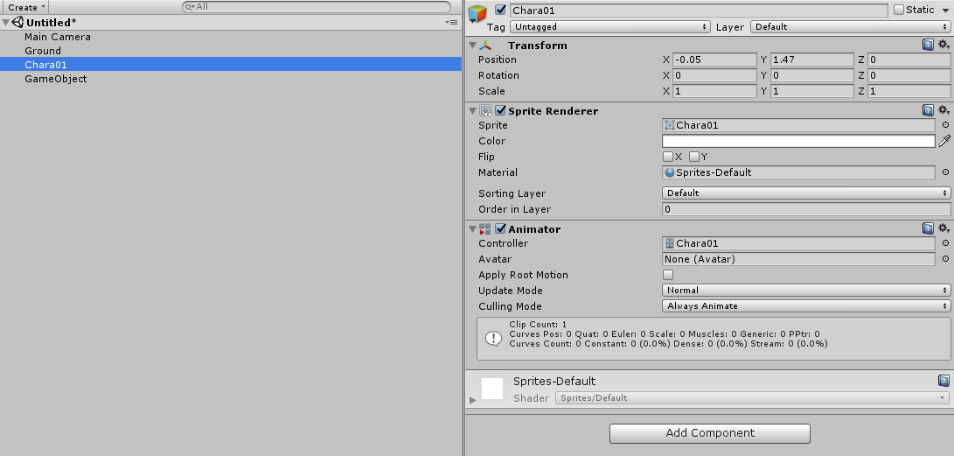The width and height of the screenshot is (954, 456).
Task: Toggle Flip X checkbox
Action: point(668,157)
